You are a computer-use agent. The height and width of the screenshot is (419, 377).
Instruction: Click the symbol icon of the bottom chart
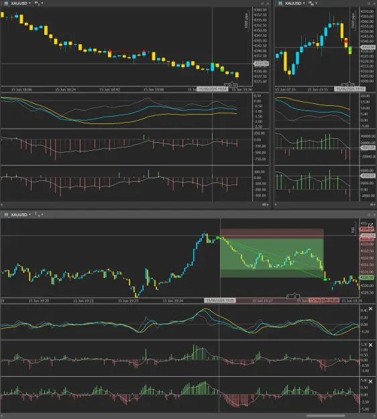pos(6,215)
